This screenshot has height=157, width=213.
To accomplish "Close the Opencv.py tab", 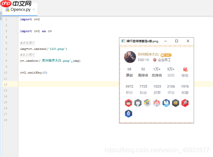I will [x=34, y=10].
